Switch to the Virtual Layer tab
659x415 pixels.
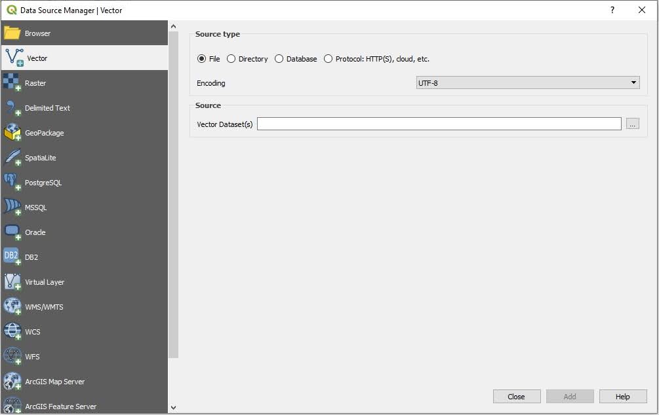click(x=45, y=282)
